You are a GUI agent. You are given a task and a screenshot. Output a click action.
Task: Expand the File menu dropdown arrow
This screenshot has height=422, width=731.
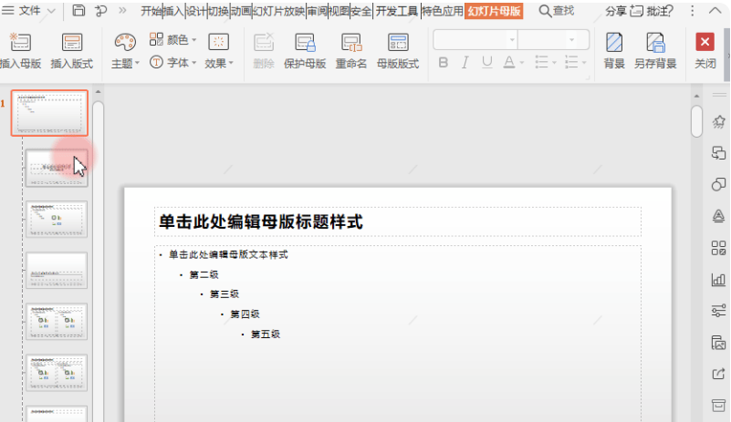pos(51,11)
